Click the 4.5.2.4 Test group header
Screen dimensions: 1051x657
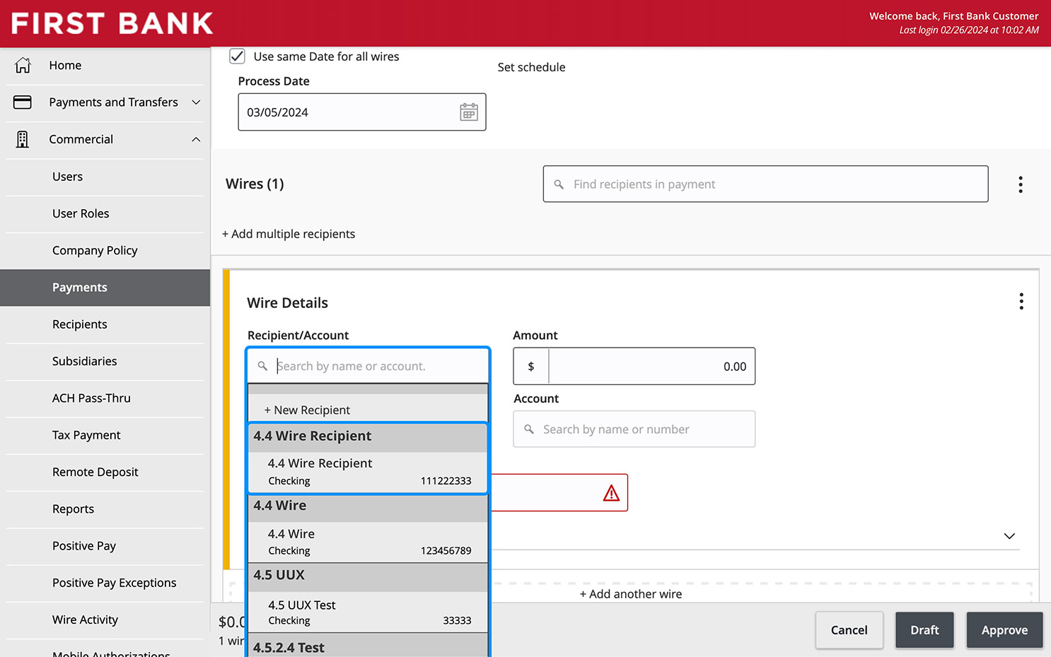(368, 646)
